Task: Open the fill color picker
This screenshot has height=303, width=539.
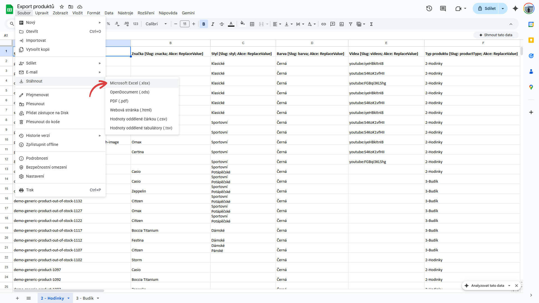Action: point(243,24)
